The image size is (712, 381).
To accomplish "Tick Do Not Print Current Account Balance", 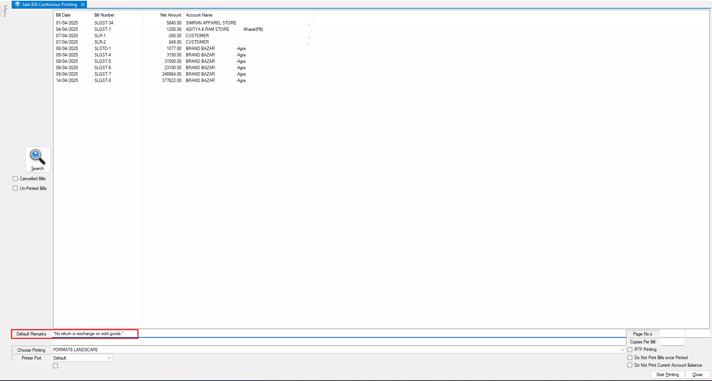I will (630, 365).
